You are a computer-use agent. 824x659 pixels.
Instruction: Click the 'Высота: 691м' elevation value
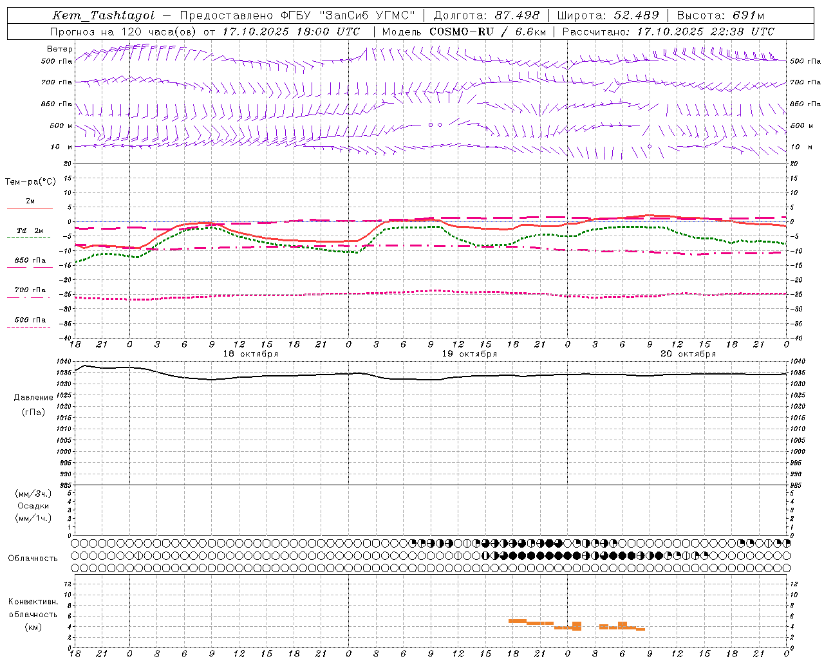tap(721, 15)
